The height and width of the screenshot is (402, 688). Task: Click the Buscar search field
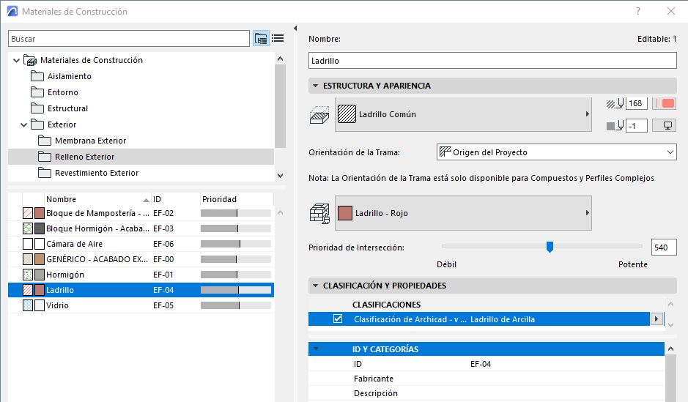(x=128, y=39)
